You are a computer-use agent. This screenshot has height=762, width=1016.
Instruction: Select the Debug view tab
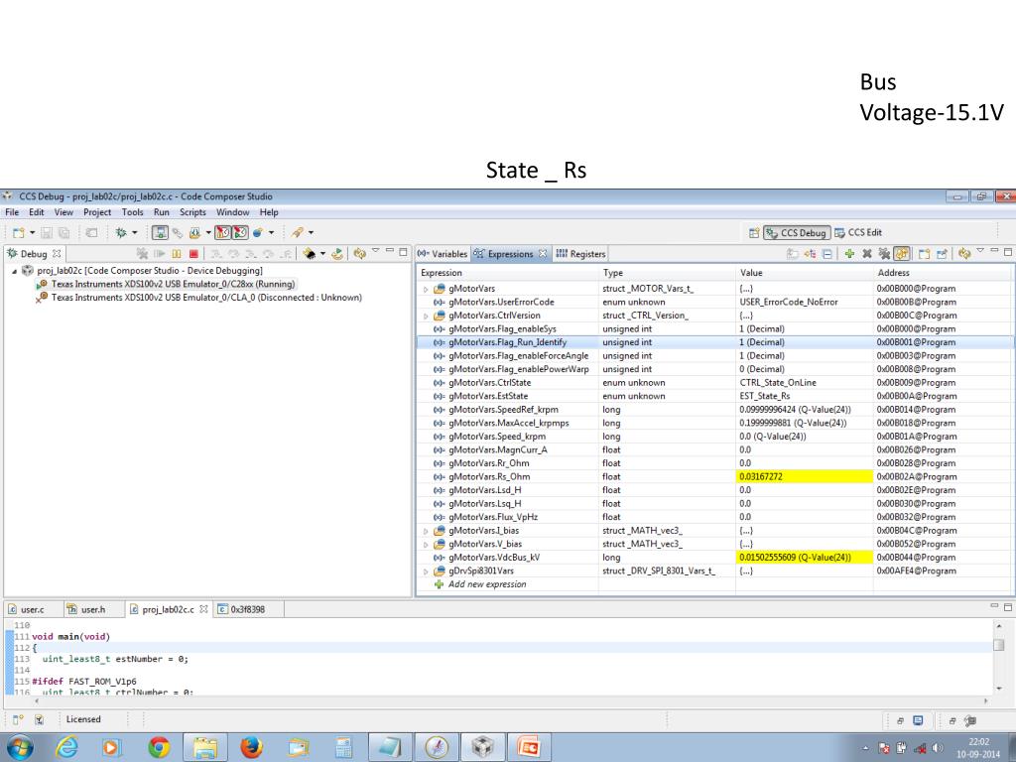33,254
